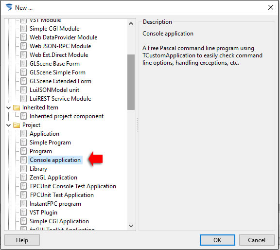Open Help for the New dialog
This screenshot has width=280, height=250.
click(22, 240)
